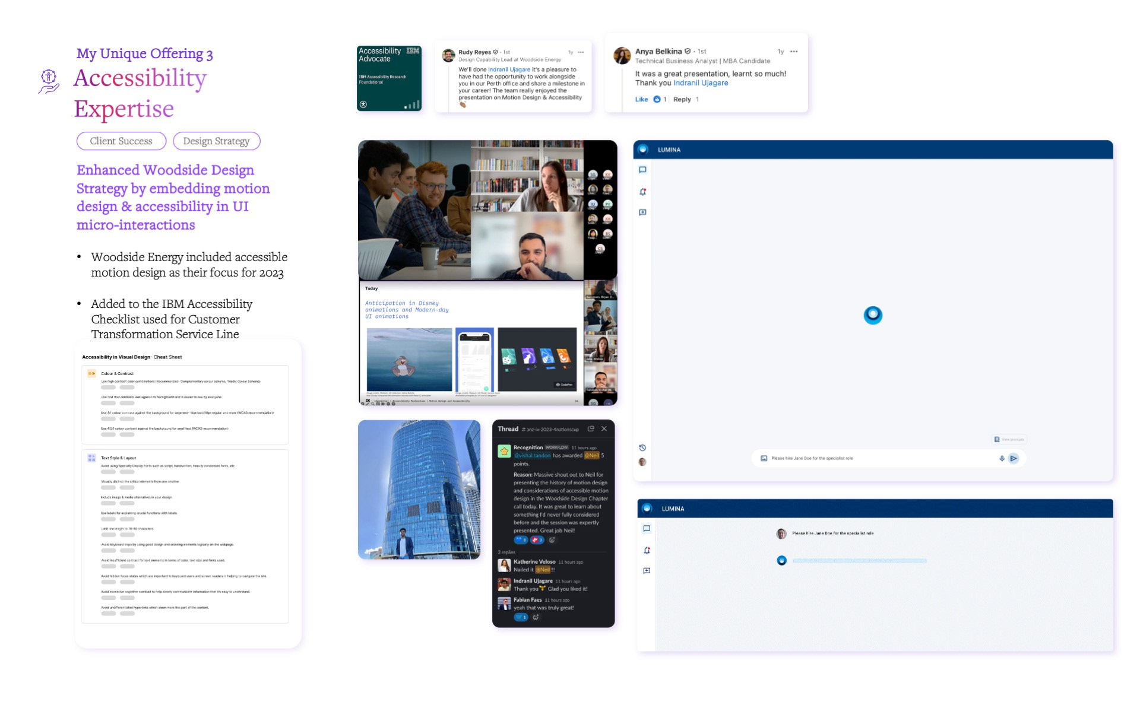Click the microphone icon in Lumina prompt bar
Viewport: 1140px width, 705px height.
click(x=1002, y=458)
